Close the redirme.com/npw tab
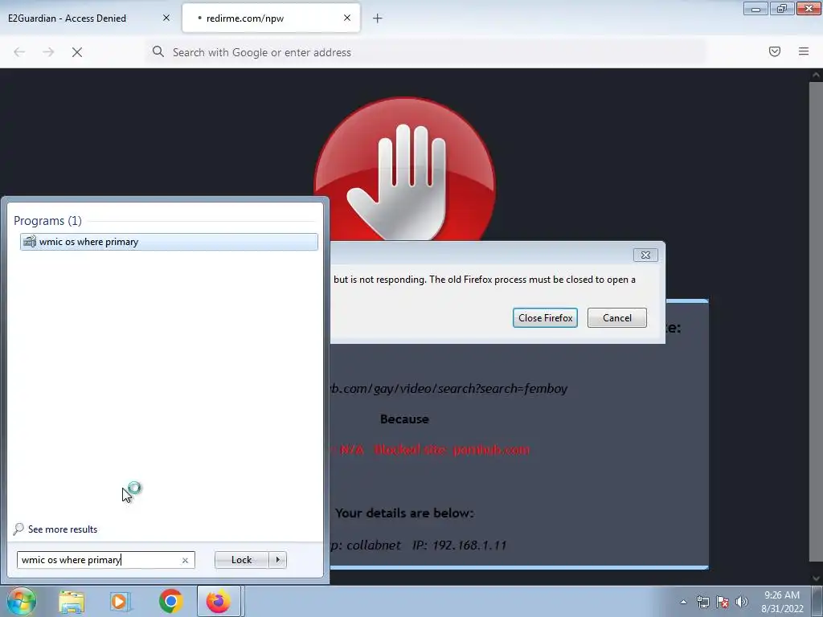This screenshot has height=617, width=823. pos(347,18)
